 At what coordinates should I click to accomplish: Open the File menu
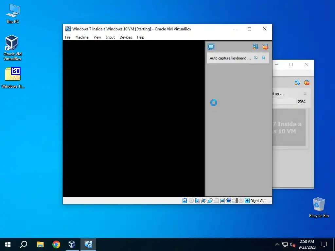68,37
